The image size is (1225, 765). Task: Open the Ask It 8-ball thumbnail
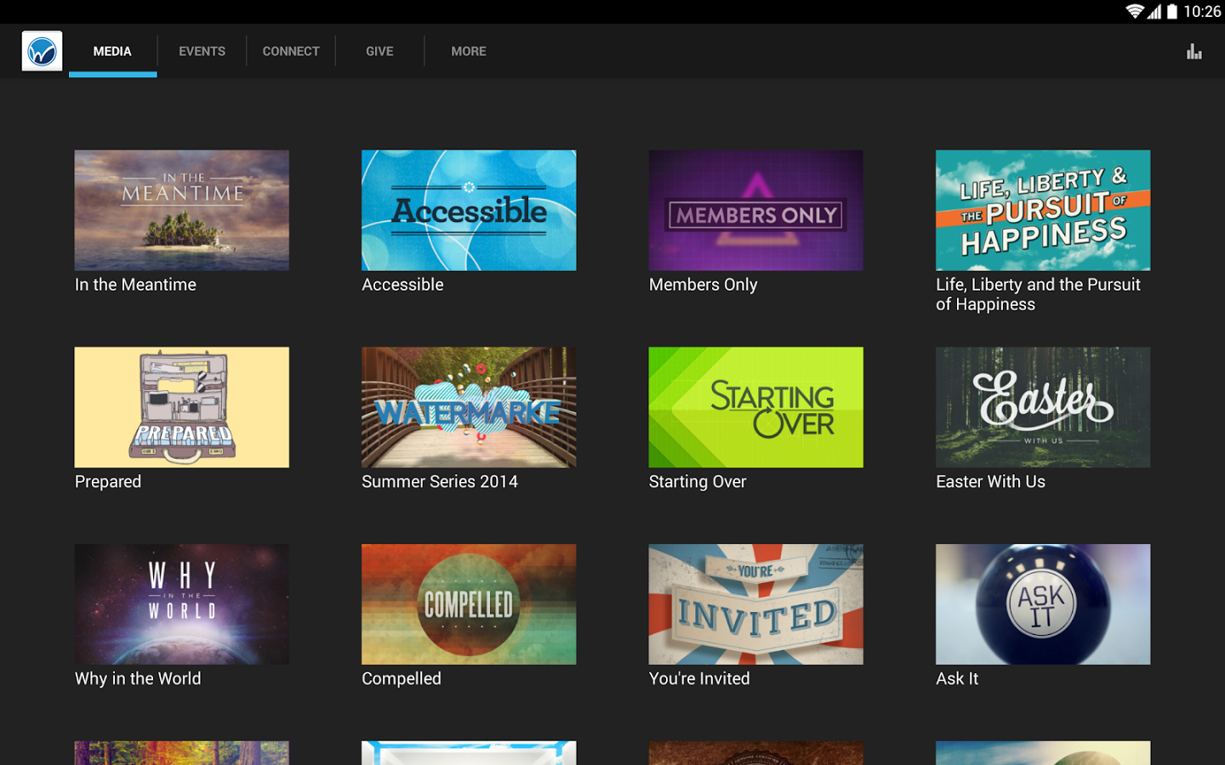pos(1043,604)
